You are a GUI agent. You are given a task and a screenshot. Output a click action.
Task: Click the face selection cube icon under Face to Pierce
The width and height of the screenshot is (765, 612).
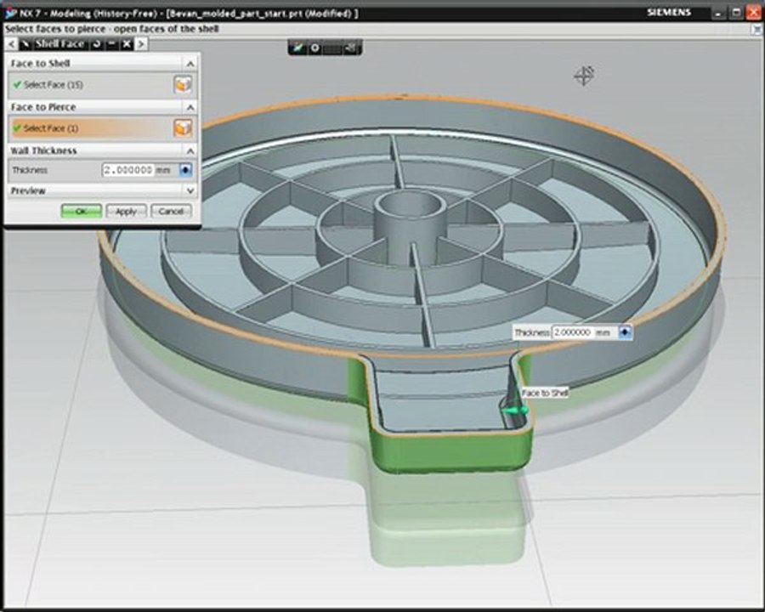point(183,127)
